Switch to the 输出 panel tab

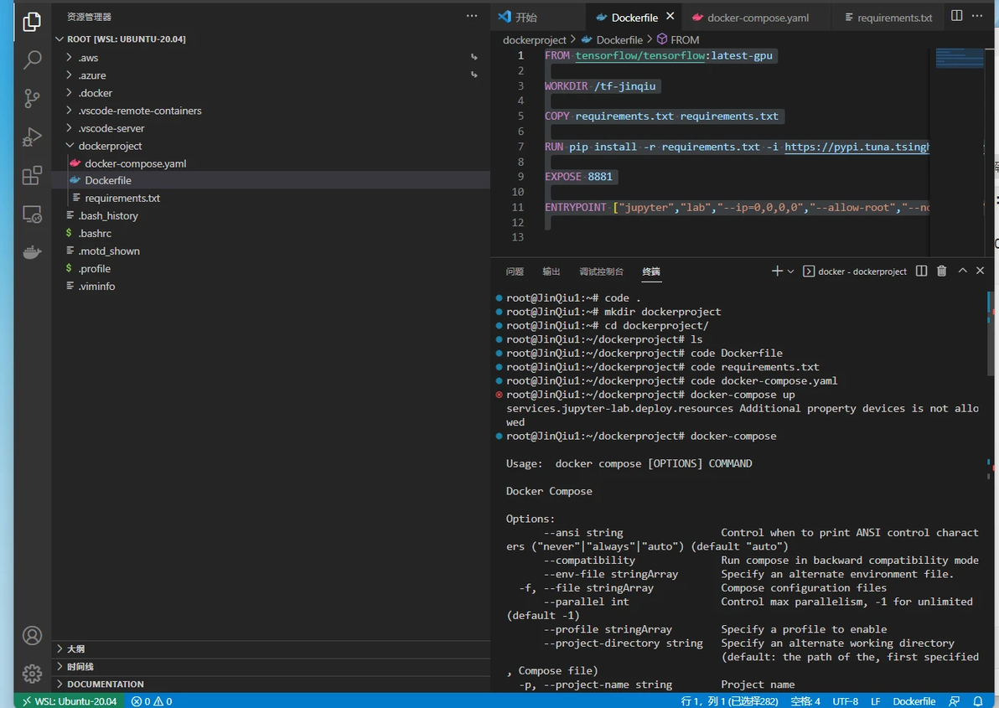click(x=551, y=271)
